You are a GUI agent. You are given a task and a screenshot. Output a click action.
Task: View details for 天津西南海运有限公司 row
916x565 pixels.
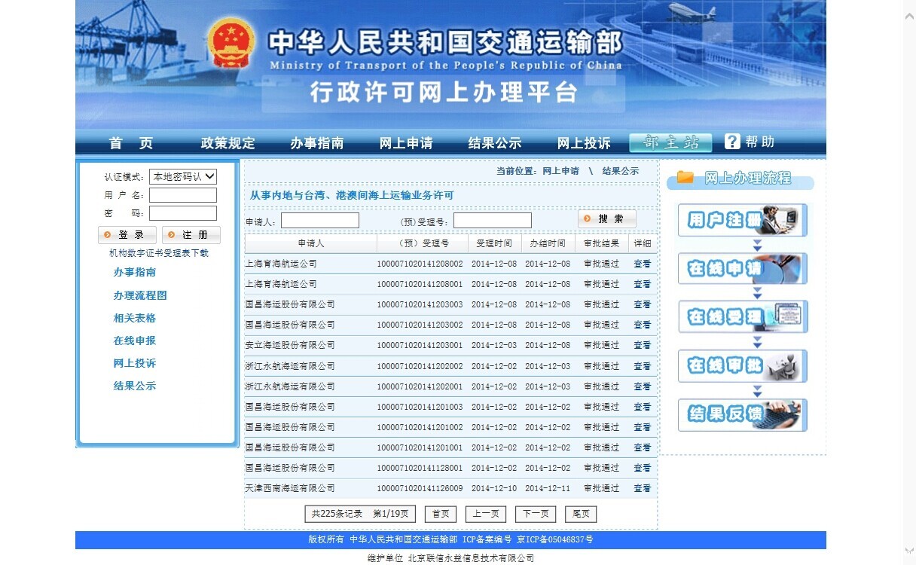click(x=642, y=488)
